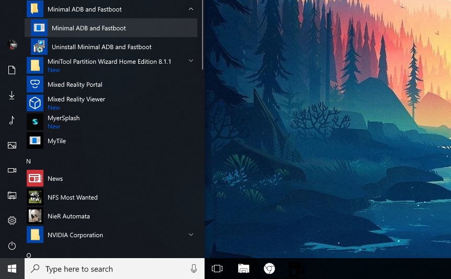Open the Mixed Reality Viewer cube icon

(35, 103)
